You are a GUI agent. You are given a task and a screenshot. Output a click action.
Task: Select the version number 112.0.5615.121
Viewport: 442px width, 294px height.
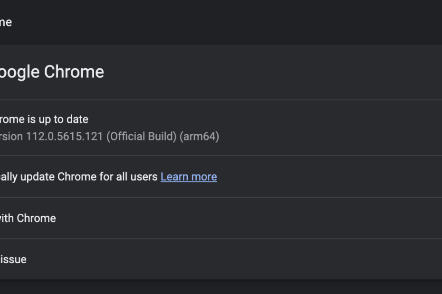pos(65,137)
